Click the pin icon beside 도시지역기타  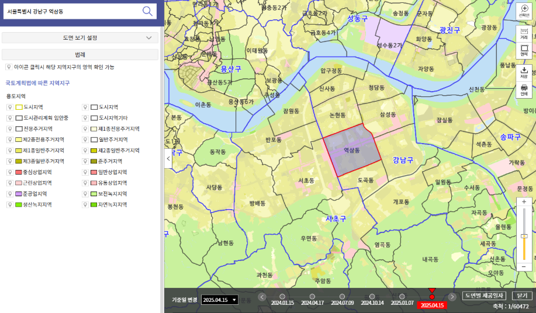pyautogui.click(x=85, y=118)
